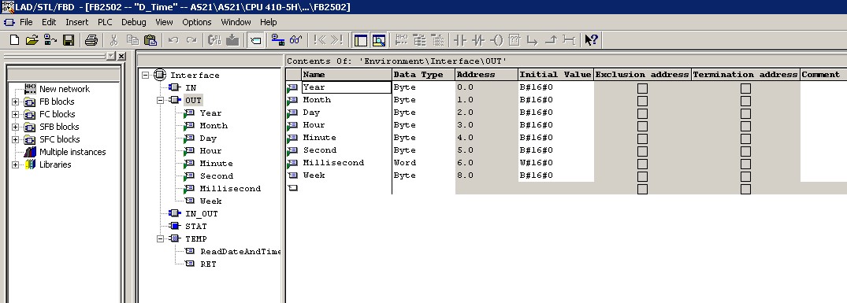Collapse the OUT interface node

tap(161, 100)
